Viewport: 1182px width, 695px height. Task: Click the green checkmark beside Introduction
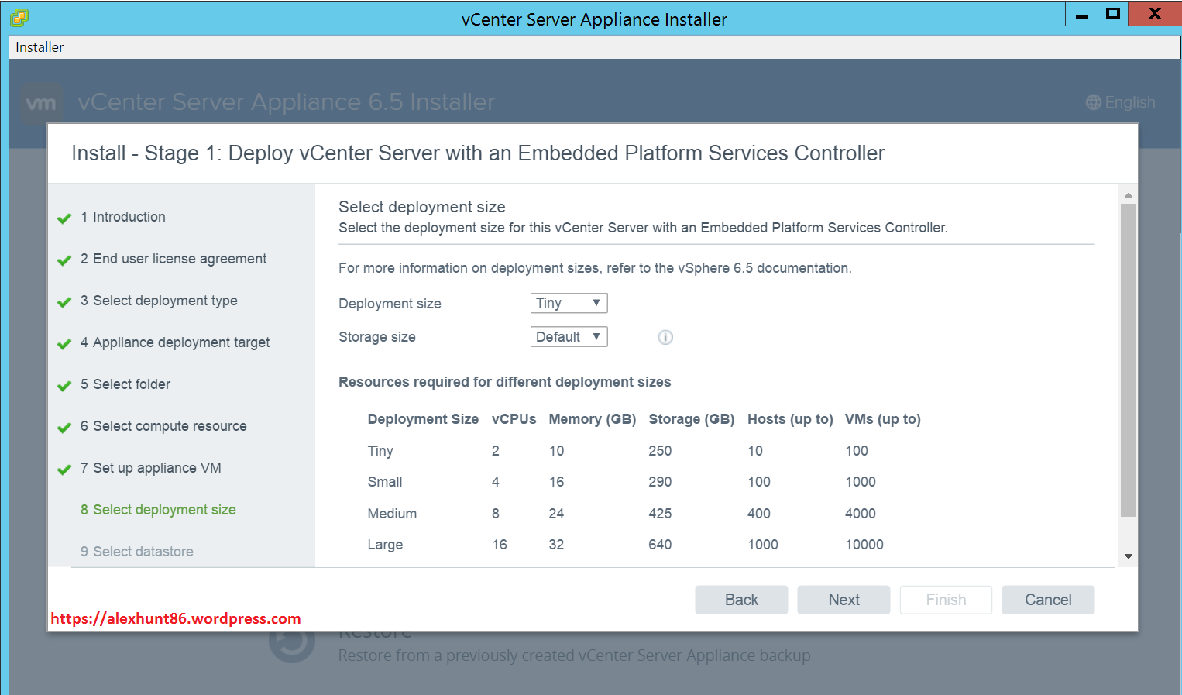[64, 218]
